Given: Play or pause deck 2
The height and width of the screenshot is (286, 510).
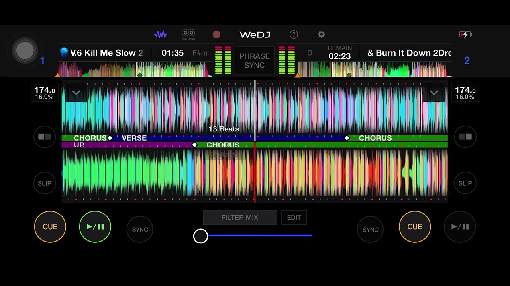Looking at the screenshot, I should [x=460, y=227].
